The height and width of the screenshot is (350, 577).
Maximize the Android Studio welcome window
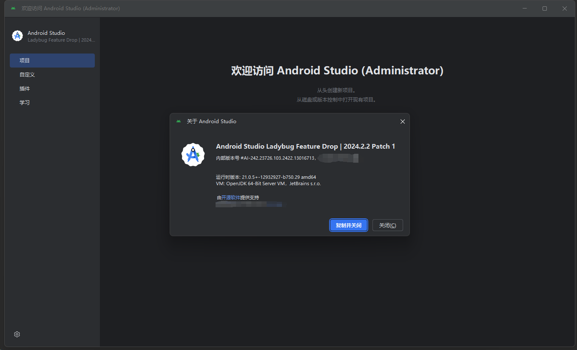[545, 8]
